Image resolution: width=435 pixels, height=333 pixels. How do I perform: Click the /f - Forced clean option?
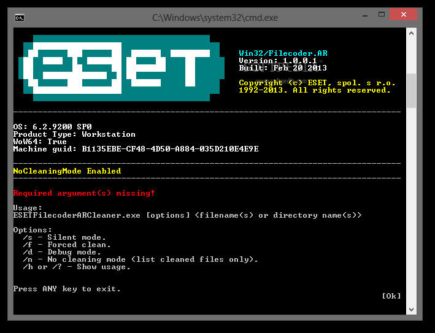coord(67,245)
